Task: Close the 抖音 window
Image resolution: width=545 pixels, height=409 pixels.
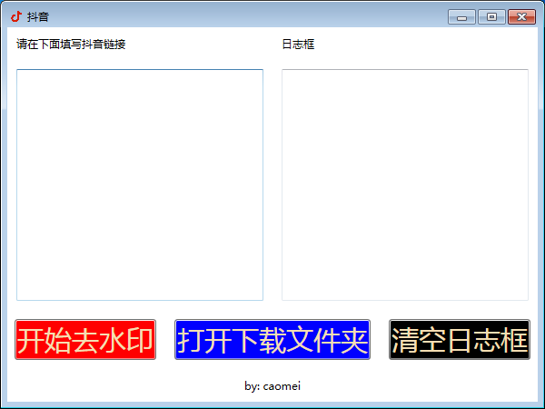Action: [521, 17]
